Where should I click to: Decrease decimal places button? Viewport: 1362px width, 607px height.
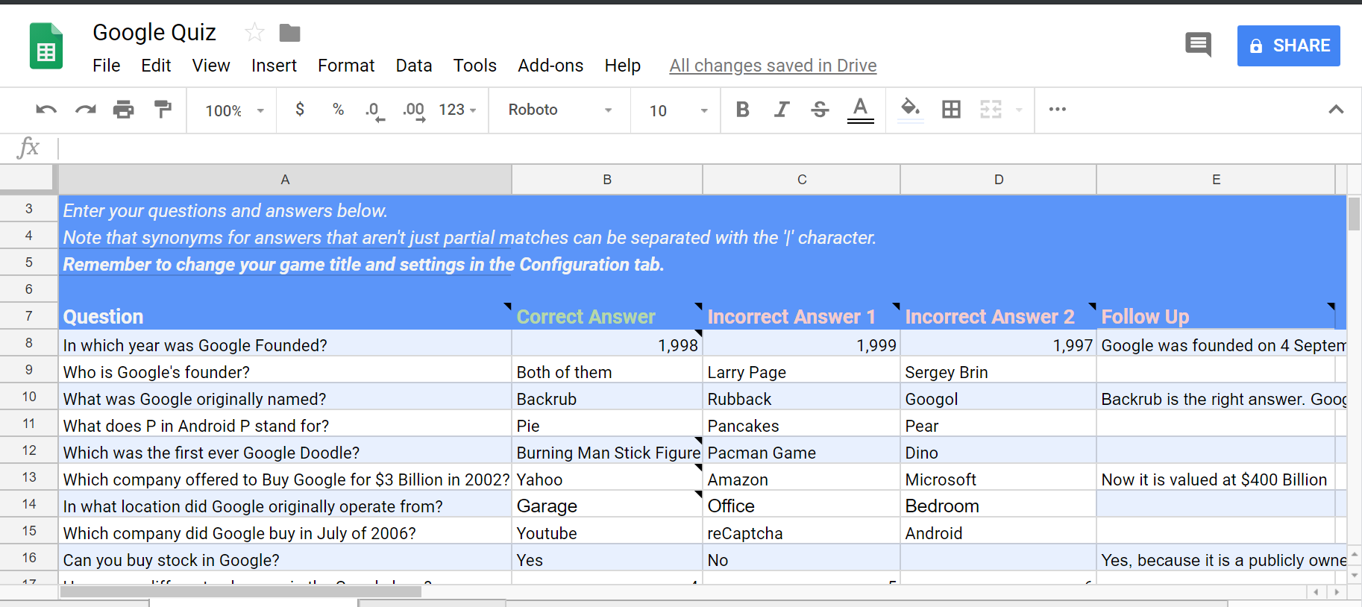(375, 111)
